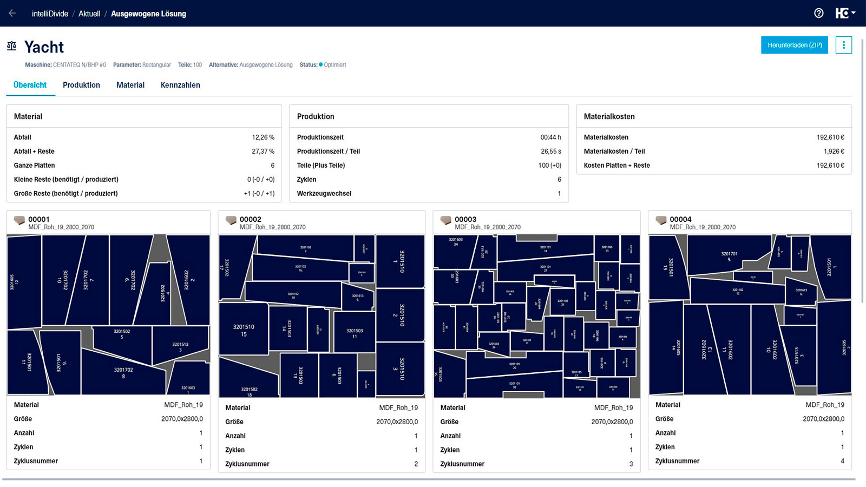Open the help question mark icon
Viewport: 866px width, 487px height.
pyautogui.click(x=819, y=14)
